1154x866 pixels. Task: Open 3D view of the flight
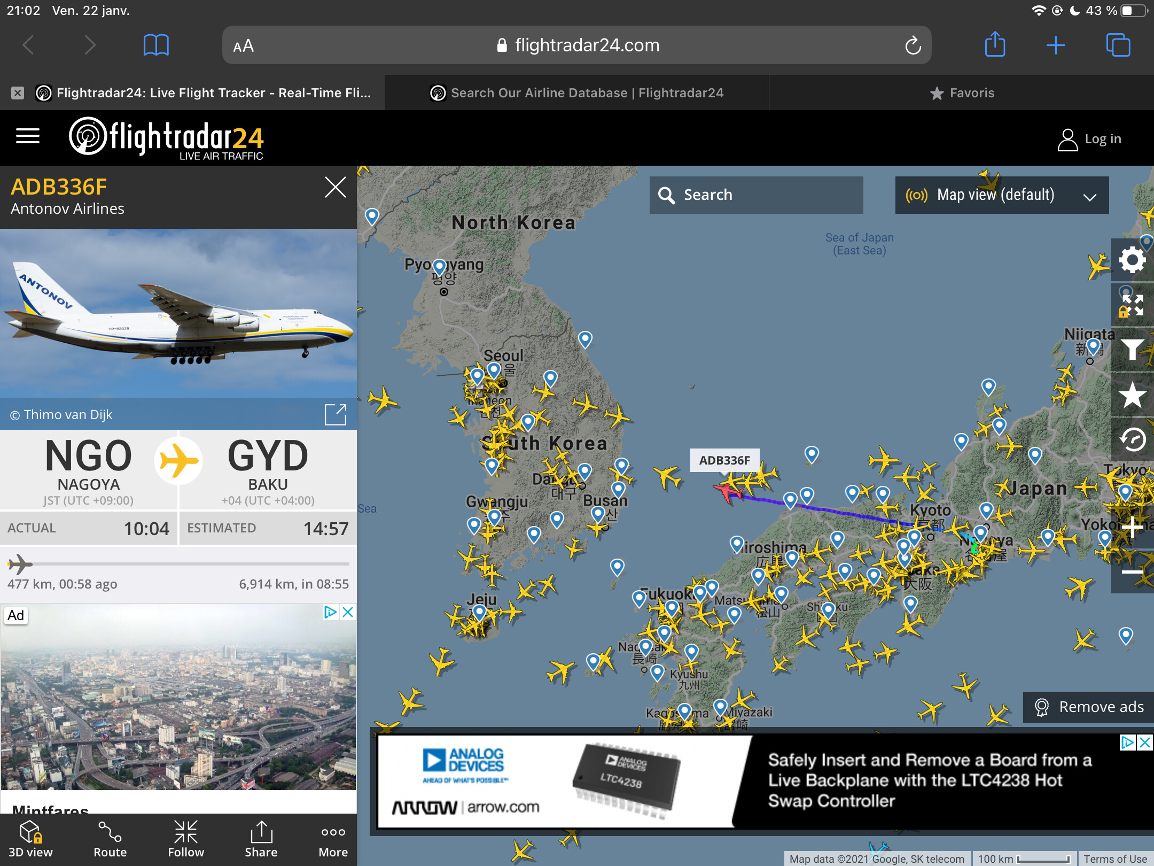[30, 839]
